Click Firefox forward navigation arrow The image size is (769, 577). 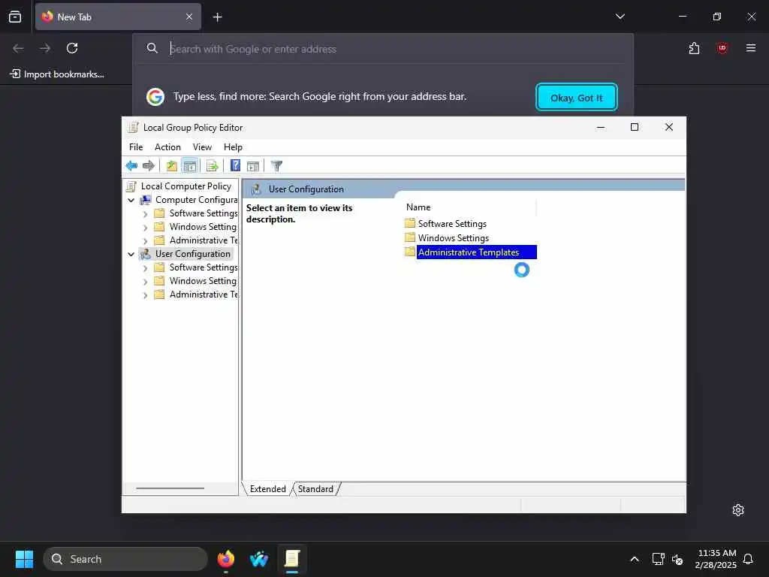coord(45,48)
